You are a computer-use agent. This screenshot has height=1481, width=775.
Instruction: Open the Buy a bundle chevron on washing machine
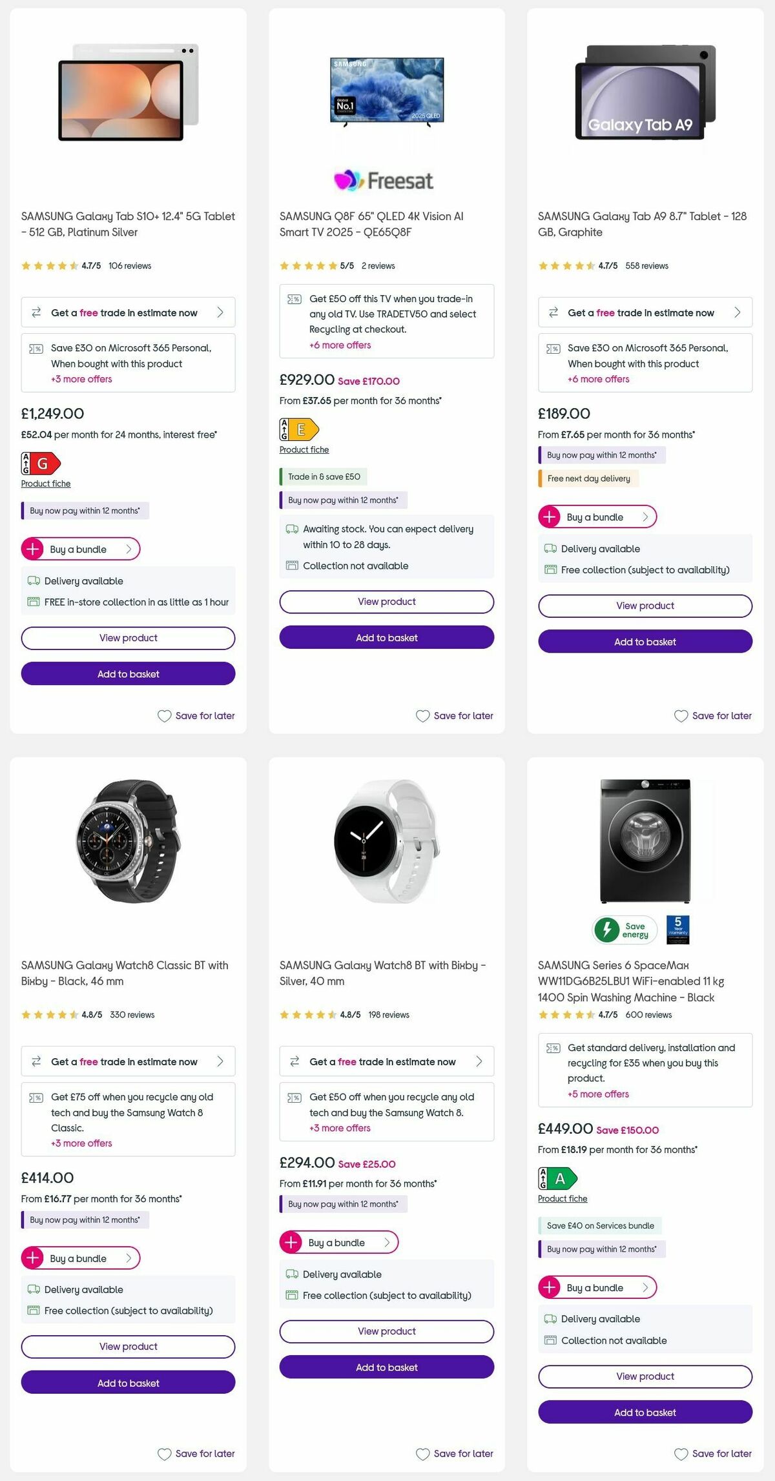(x=645, y=1287)
